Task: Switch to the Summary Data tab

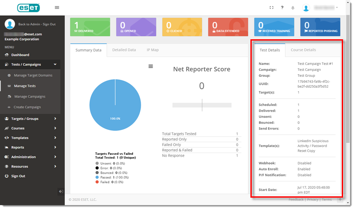Action: point(88,50)
